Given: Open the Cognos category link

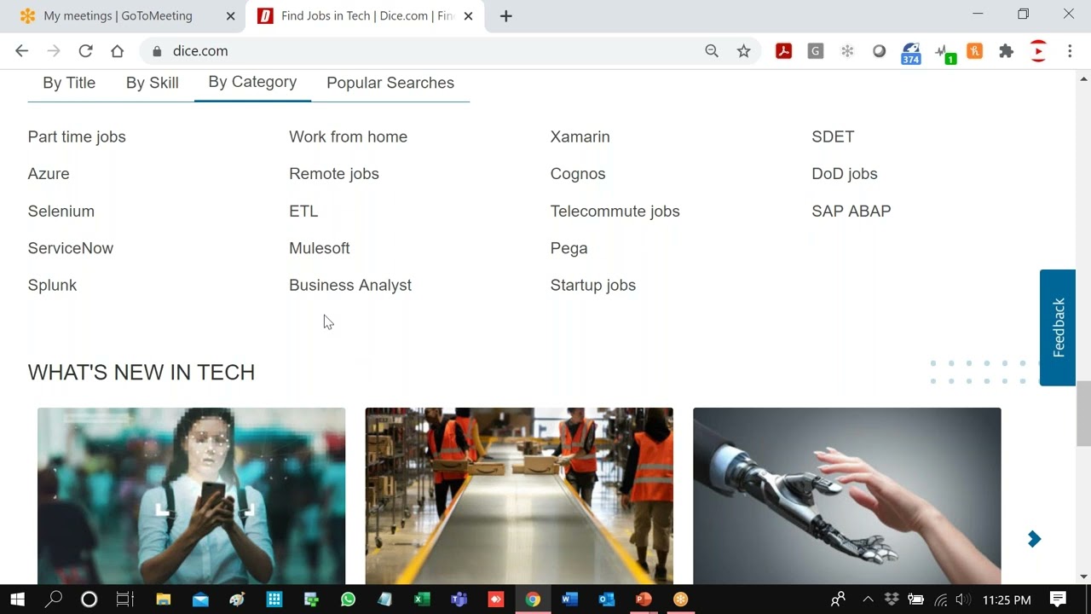Looking at the screenshot, I should pyautogui.click(x=578, y=174).
